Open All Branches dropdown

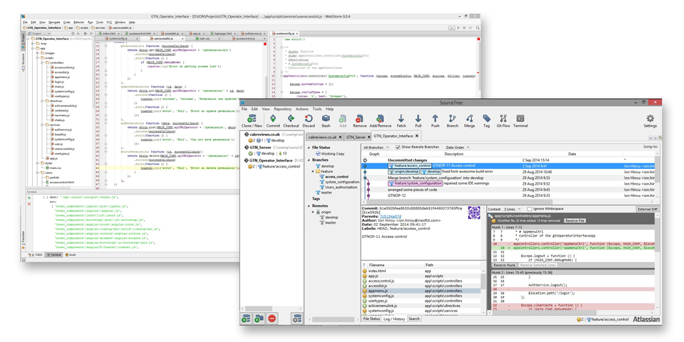[x=376, y=148]
